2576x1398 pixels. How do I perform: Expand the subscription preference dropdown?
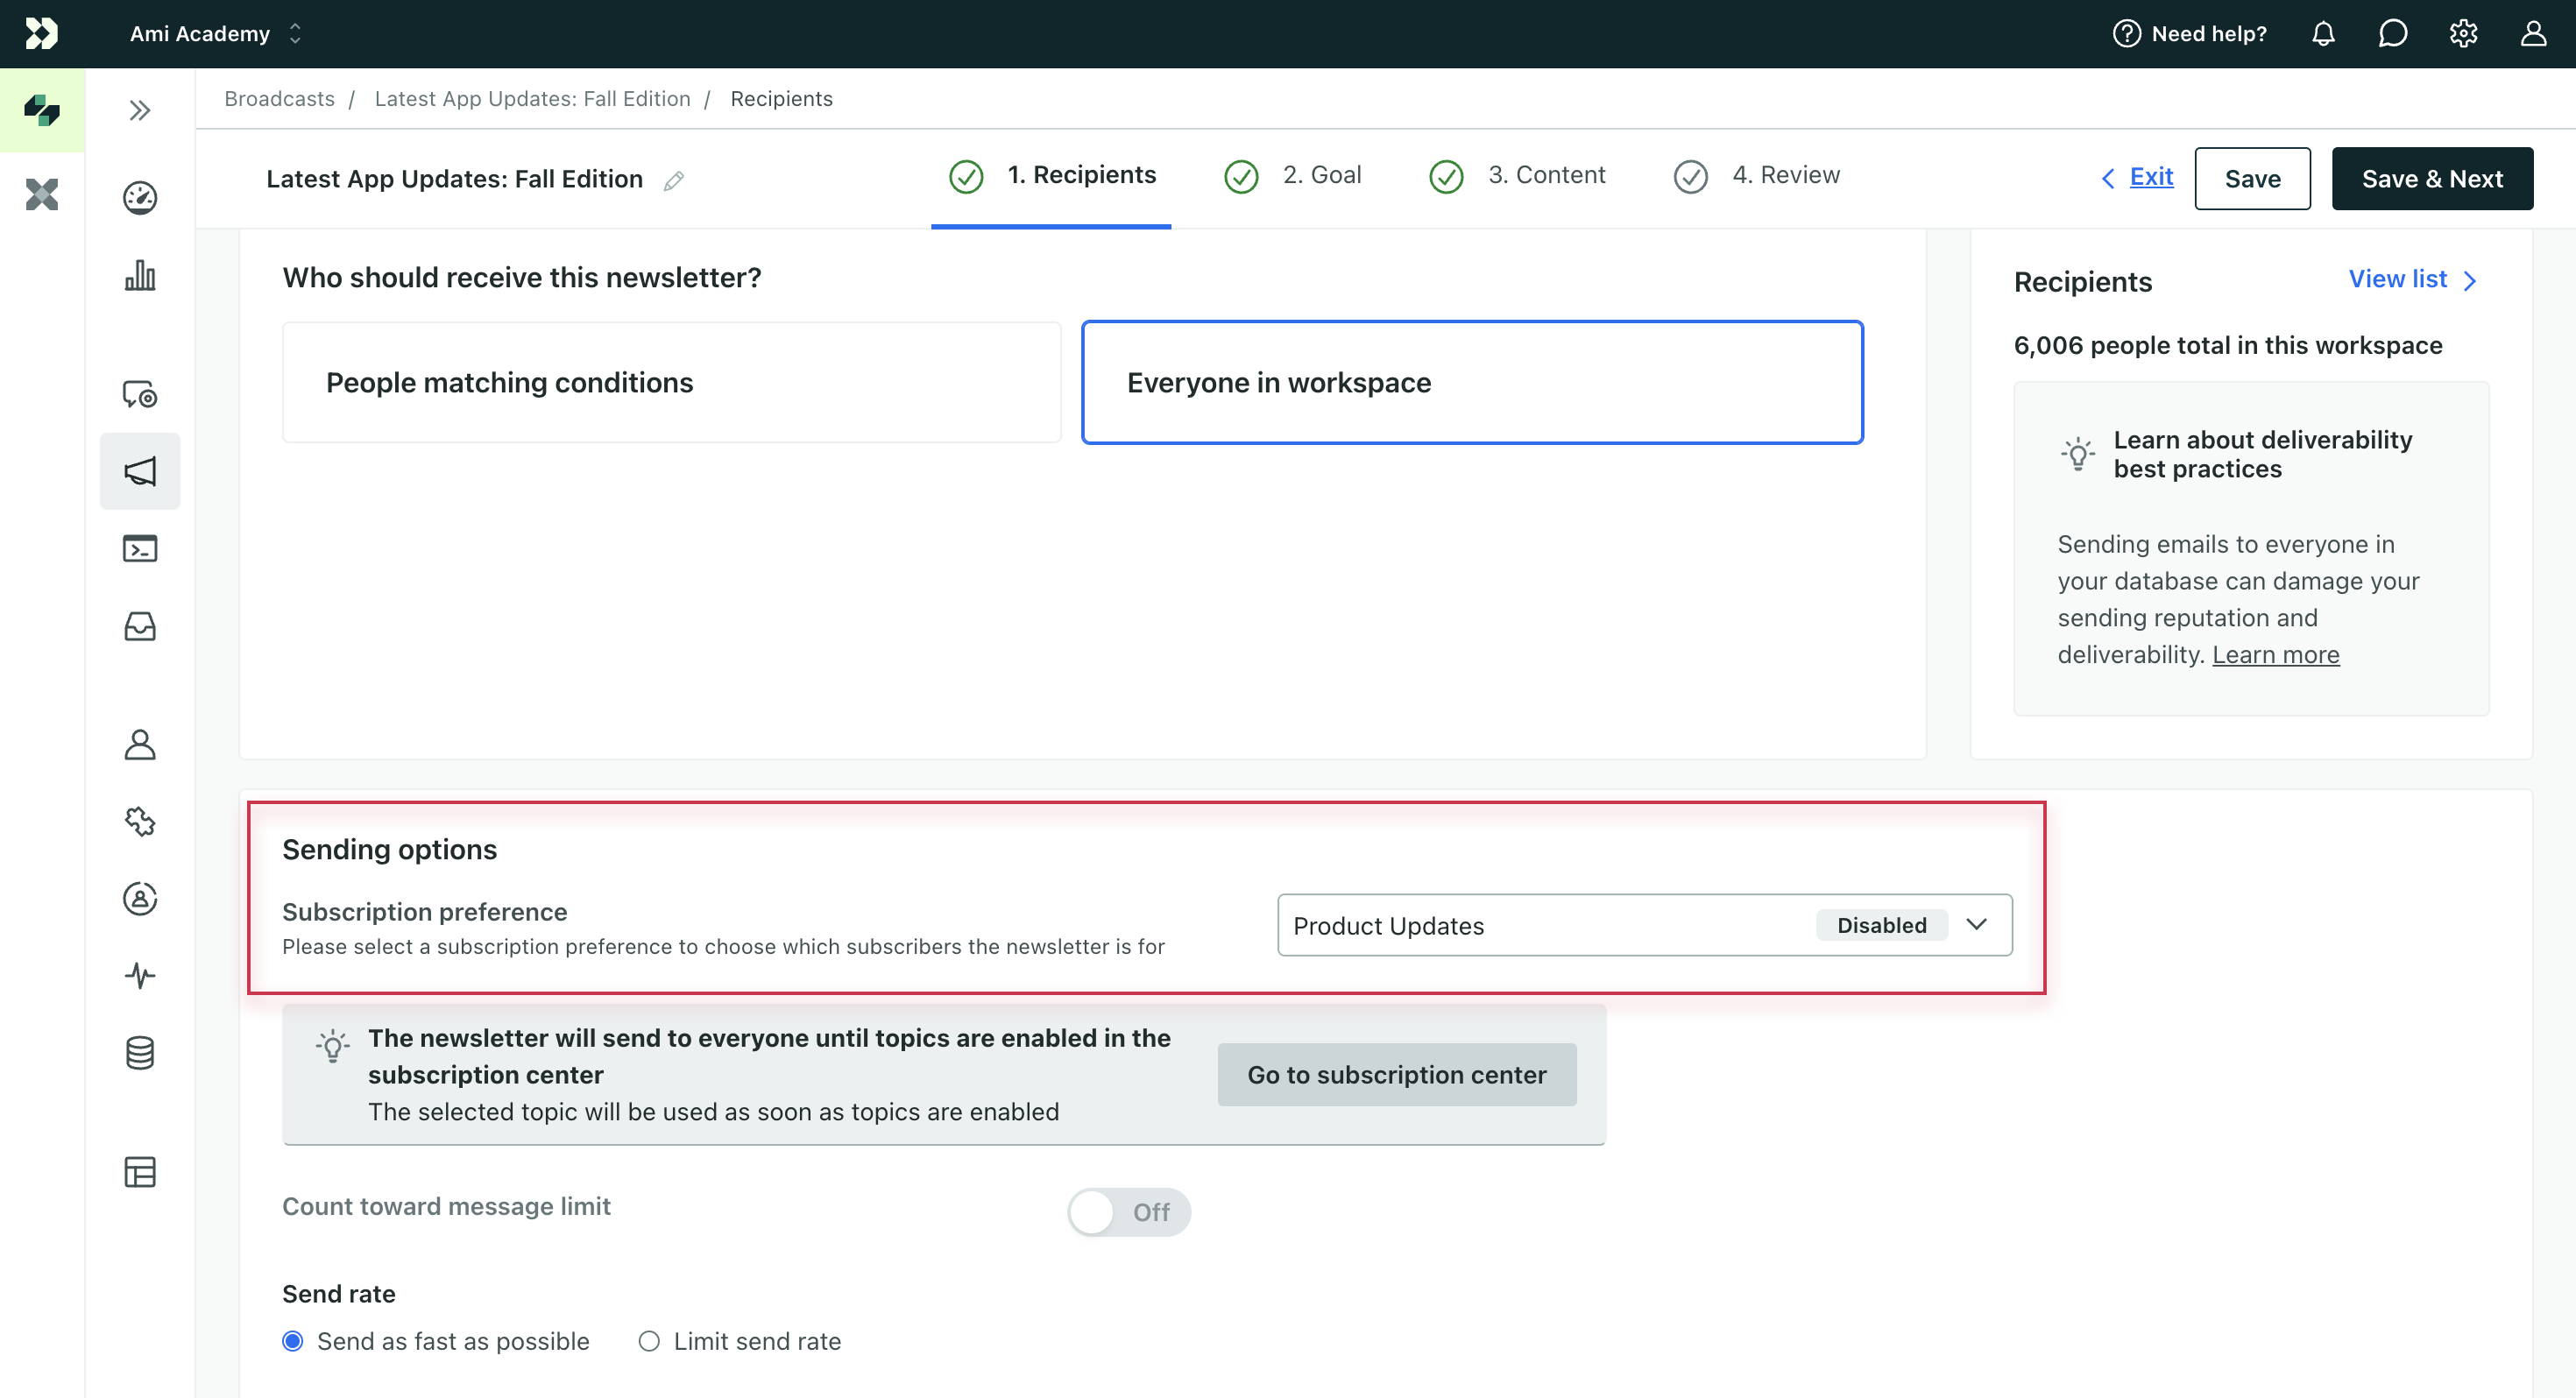pyautogui.click(x=1977, y=924)
